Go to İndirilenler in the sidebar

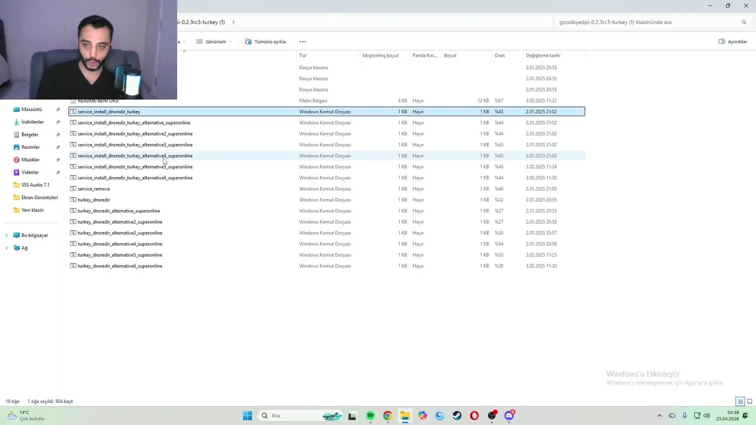coord(32,122)
